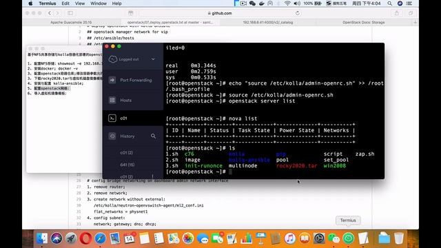Click the WeChat menu bar icon
The height and width of the screenshot is (248, 441).
pos(252,3)
